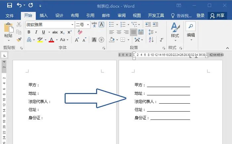
Task: Open the 文件 tab
Action: [x=10, y=16]
